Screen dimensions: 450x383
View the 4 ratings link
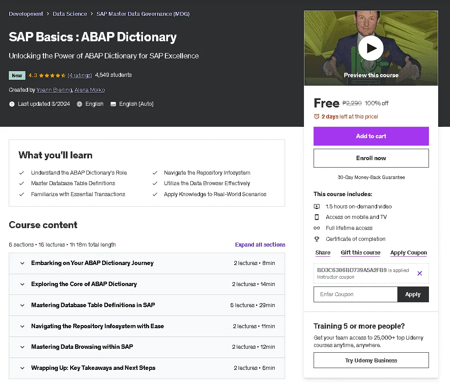click(x=80, y=75)
